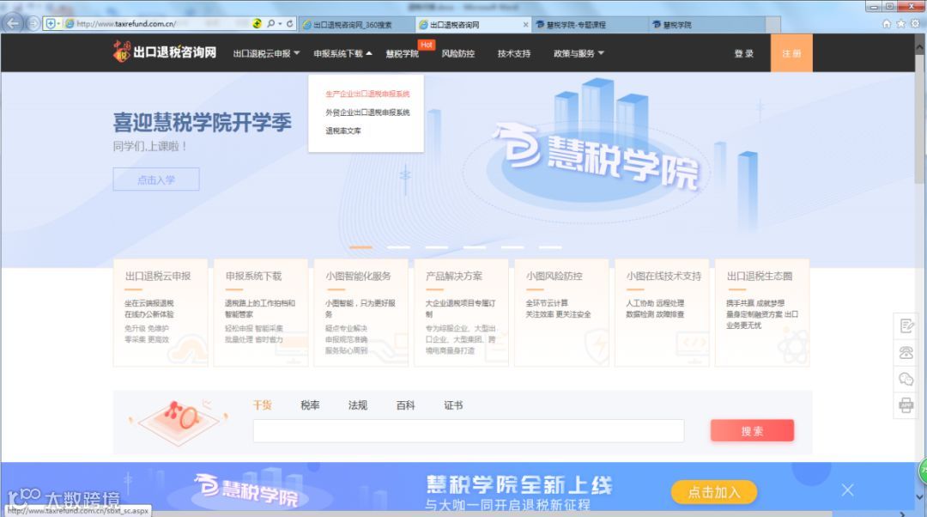Select the 税率 search category tab
The height and width of the screenshot is (517, 927).
[x=310, y=405]
